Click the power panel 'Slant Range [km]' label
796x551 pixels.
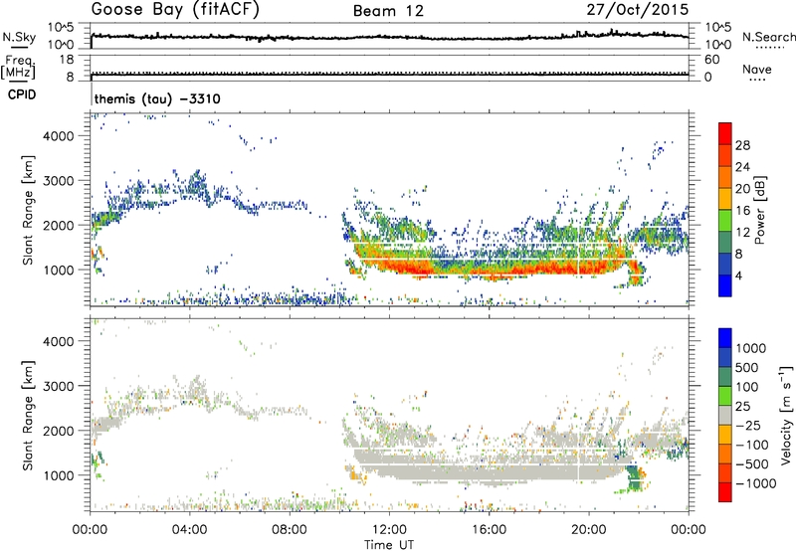[28, 210]
